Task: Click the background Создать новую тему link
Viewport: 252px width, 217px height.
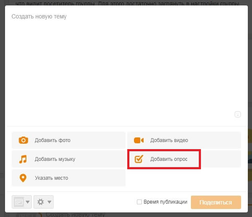Action: click(x=75, y=214)
